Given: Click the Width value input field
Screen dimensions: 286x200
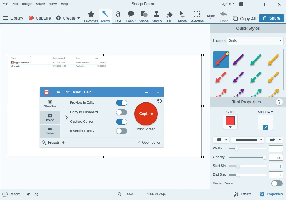Looking at the screenshot, I should click(x=276, y=149).
